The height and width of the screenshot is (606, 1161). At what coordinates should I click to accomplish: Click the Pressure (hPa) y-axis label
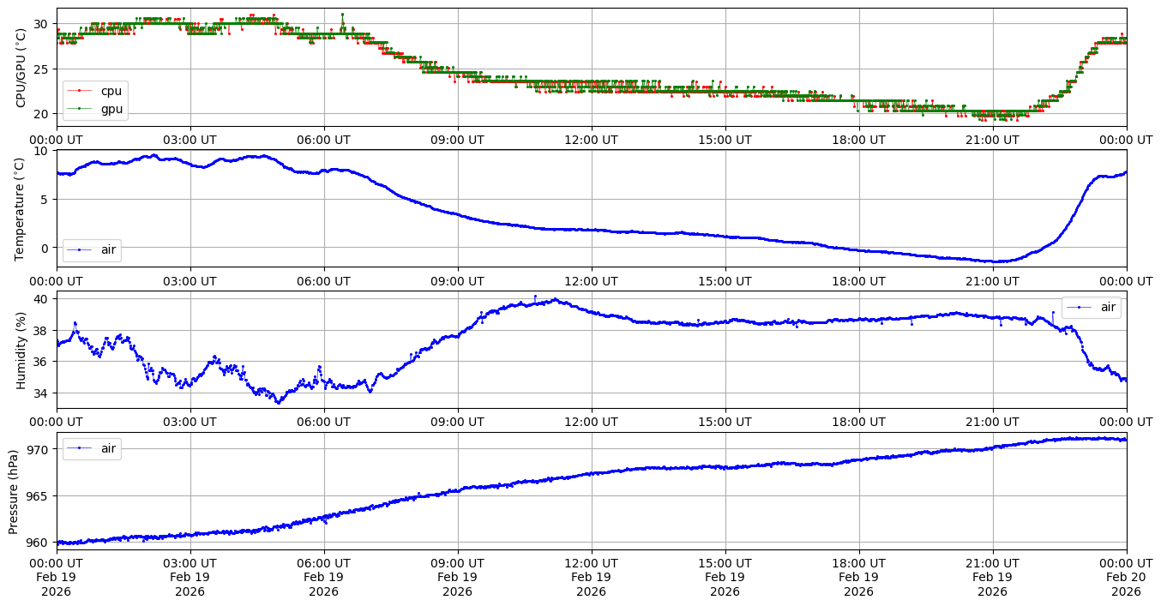13,491
